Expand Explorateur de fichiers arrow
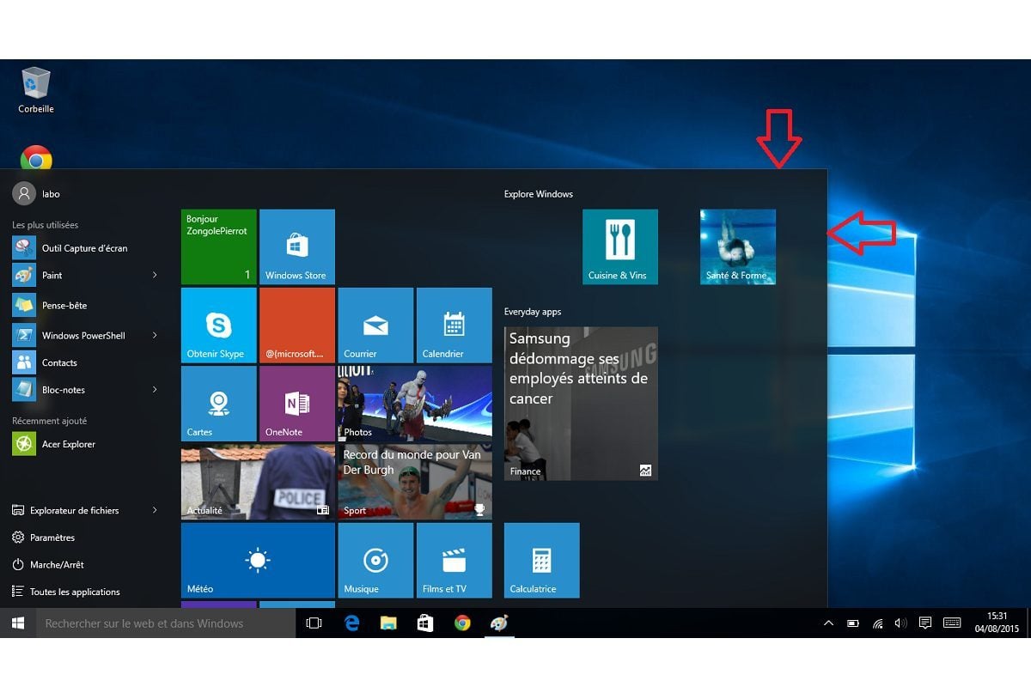 155,510
